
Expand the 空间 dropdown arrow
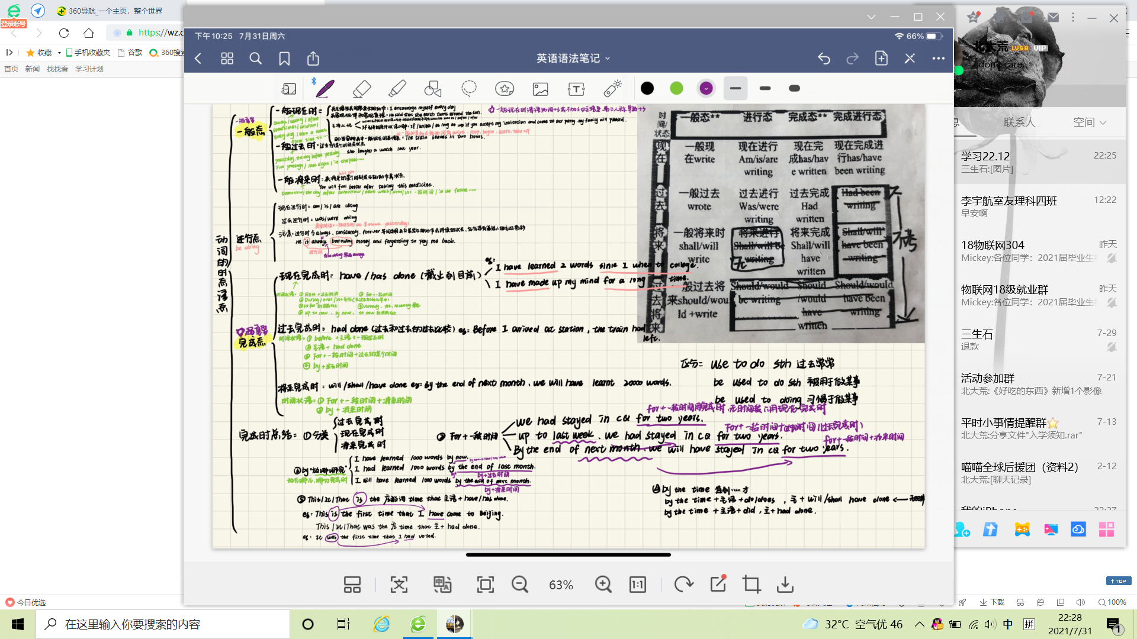point(1103,122)
